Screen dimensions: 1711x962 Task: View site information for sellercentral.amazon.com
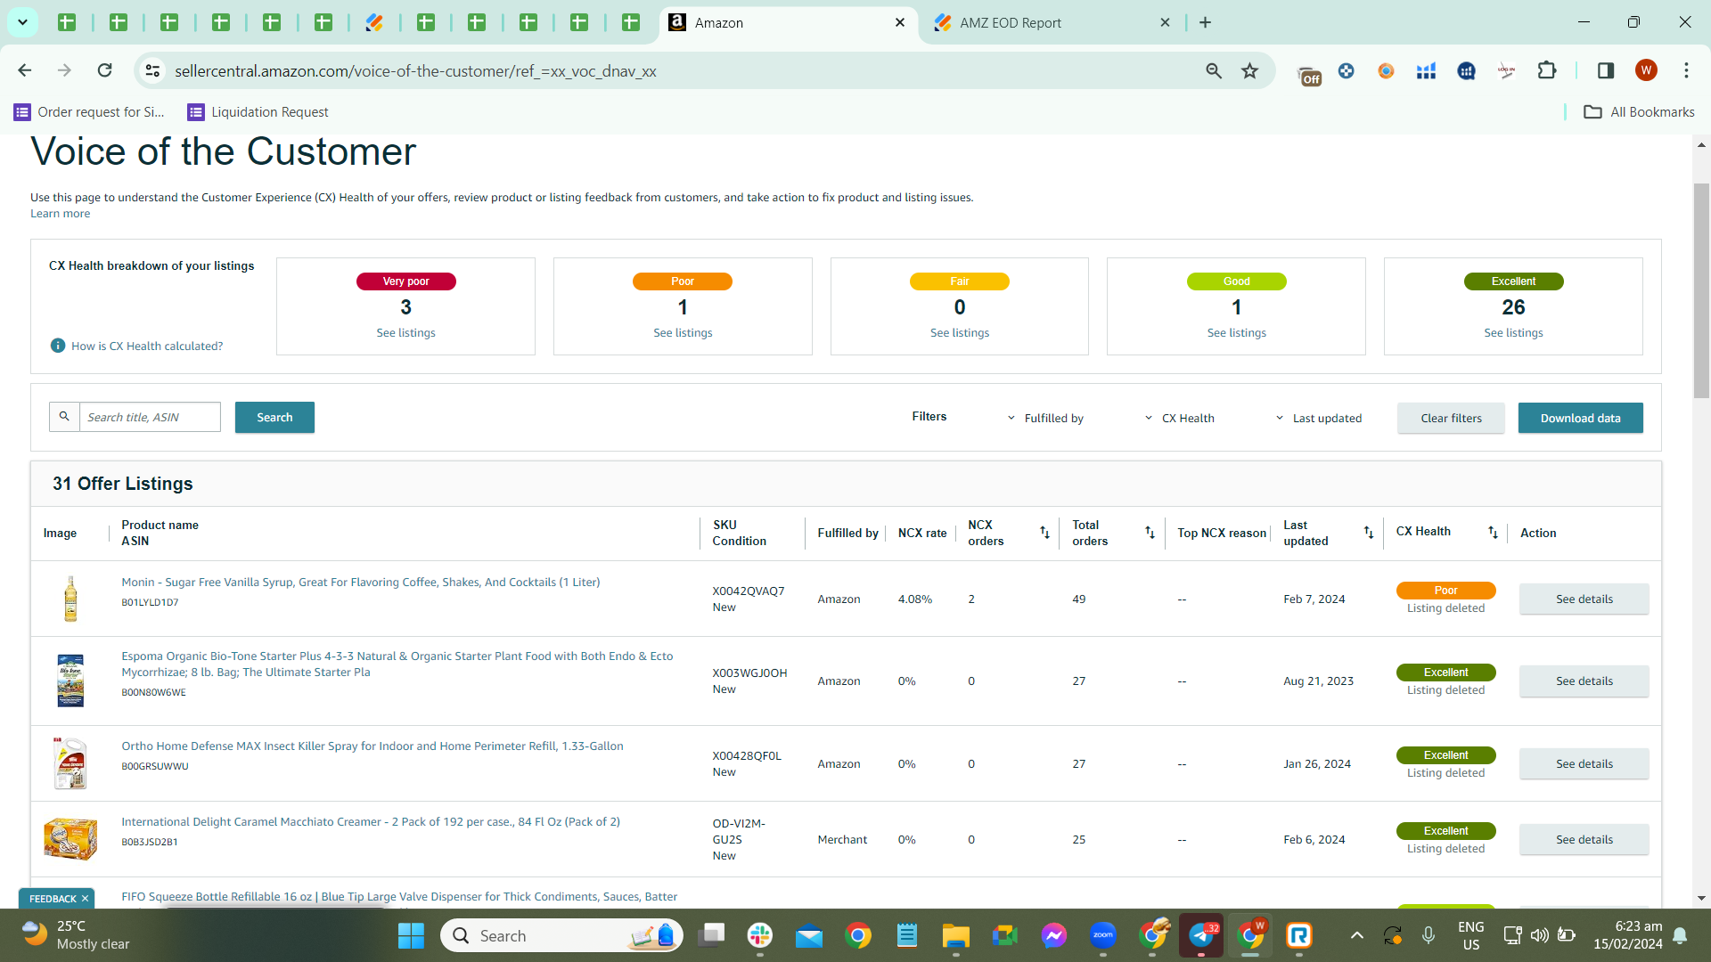(x=152, y=70)
